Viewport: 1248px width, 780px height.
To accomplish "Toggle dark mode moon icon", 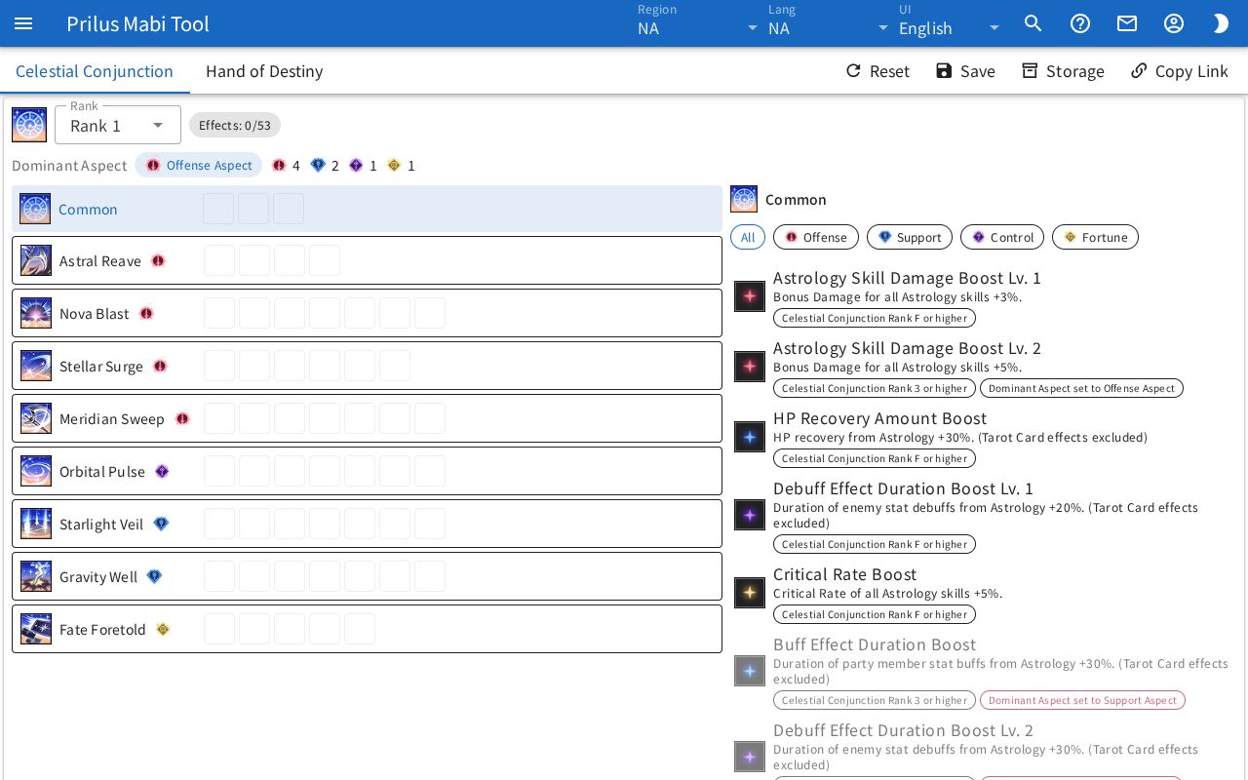I will point(1221,23).
